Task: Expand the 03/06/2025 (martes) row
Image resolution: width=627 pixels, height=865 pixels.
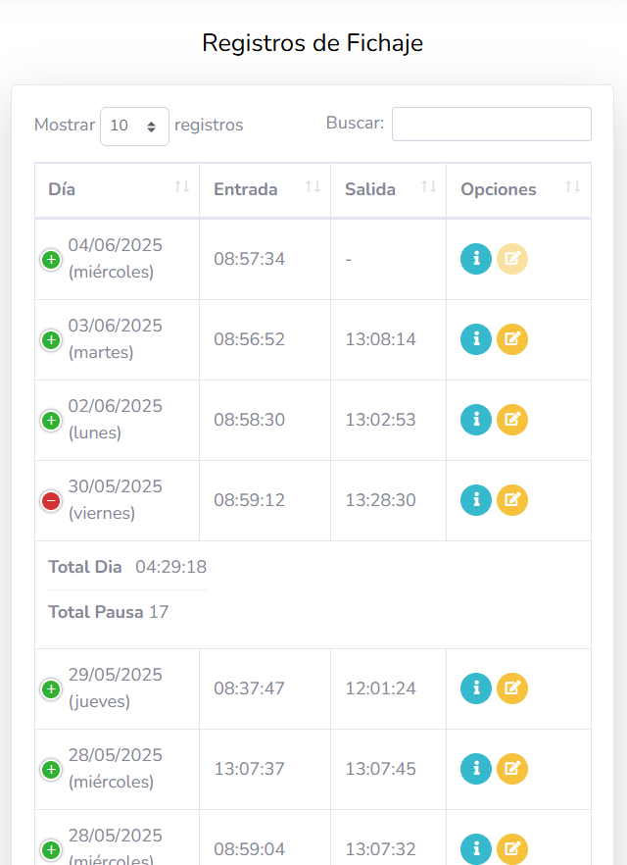Action: (x=51, y=340)
